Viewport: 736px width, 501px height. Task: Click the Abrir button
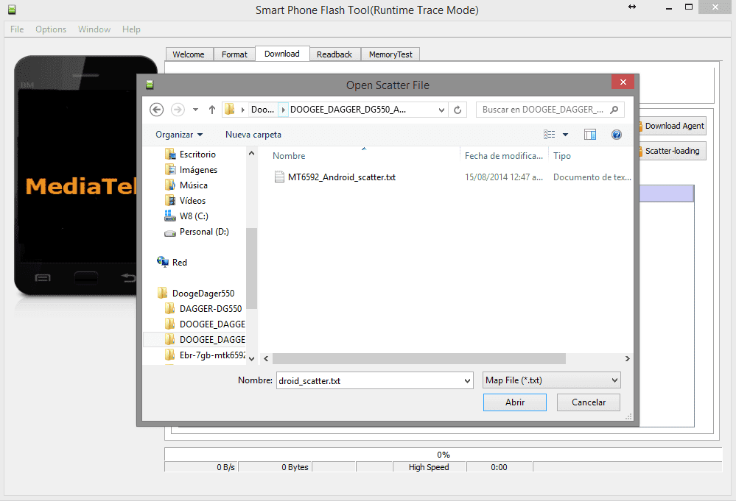pyautogui.click(x=514, y=402)
